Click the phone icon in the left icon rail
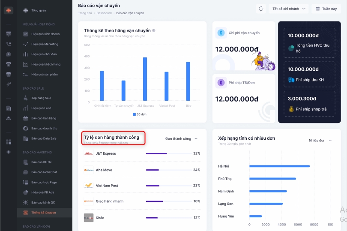This screenshot has height=231, width=347. tap(9, 44)
